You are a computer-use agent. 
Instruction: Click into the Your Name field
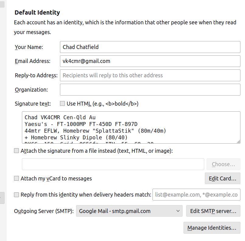point(150,47)
